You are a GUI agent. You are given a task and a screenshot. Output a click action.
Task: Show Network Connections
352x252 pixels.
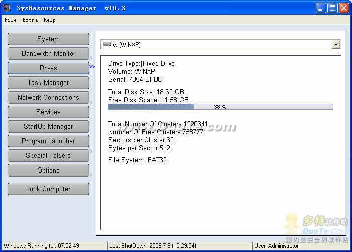pos(48,98)
